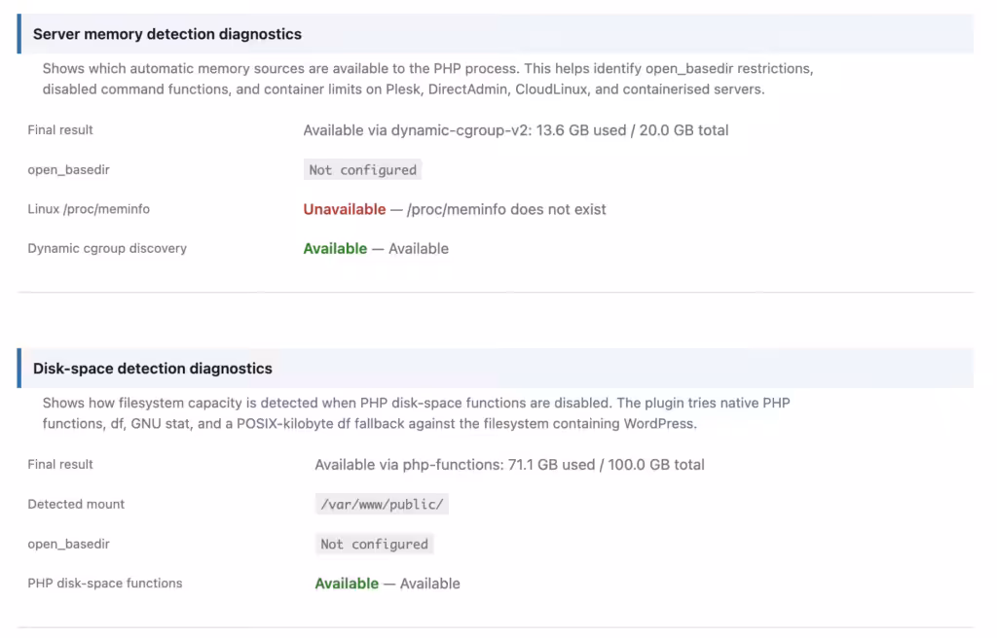Viewport: 997px width, 638px height.
Task: Click the memory section description paragraph
Action: tap(428, 79)
